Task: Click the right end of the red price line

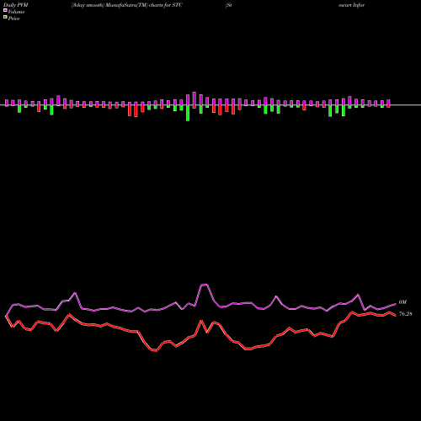Action: 395,316
